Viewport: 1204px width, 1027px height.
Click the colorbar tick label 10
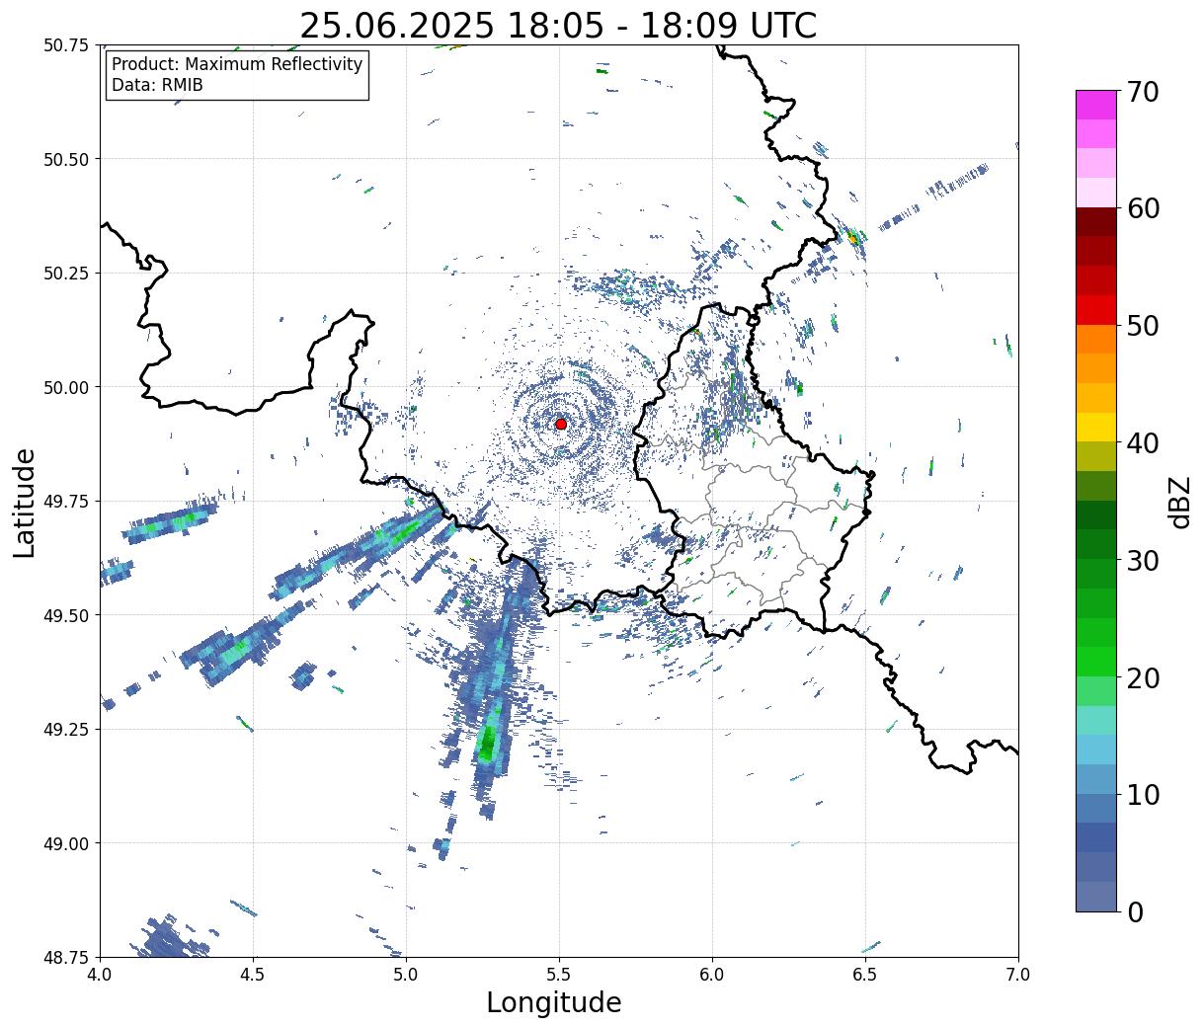coord(1143,795)
